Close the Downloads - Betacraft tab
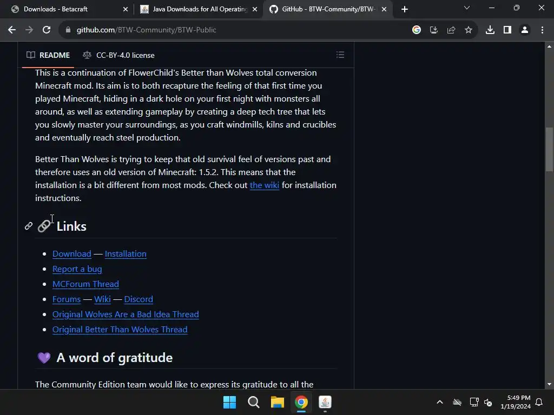Viewport: 554px width, 415px height. coord(126,9)
